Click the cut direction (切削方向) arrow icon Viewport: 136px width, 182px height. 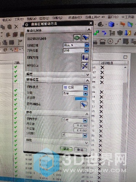[85, 58]
